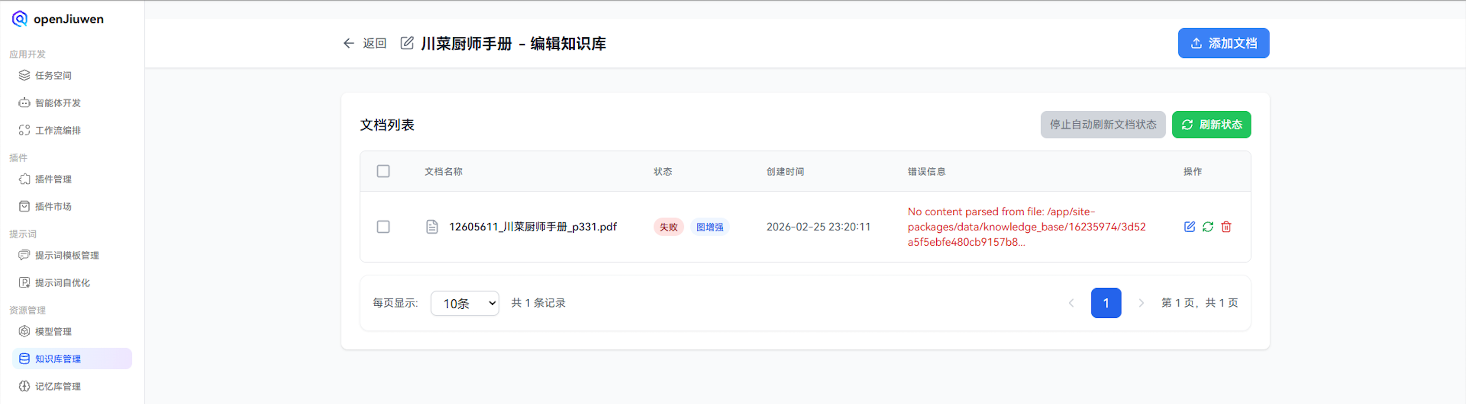Click the 共 1 条记录 text
This screenshot has width=1466, height=404.
pos(538,303)
